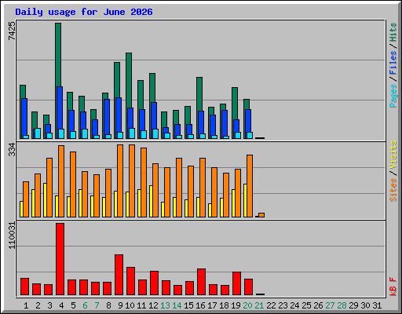Click the orange "Sites" legend label
This screenshot has width=402, height=314.
(x=393, y=190)
